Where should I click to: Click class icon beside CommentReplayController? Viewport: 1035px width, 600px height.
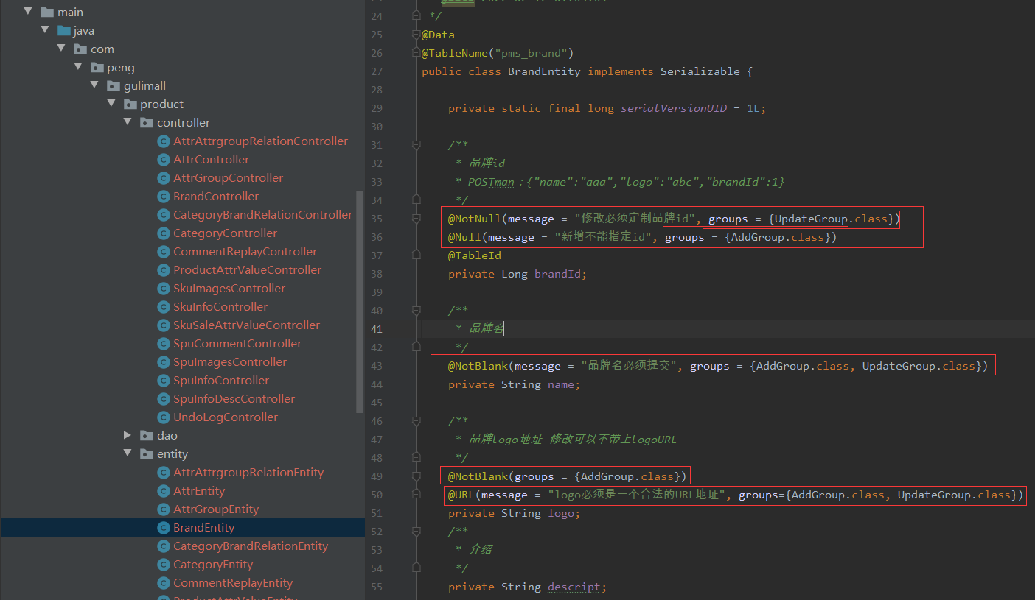point(164,251)
